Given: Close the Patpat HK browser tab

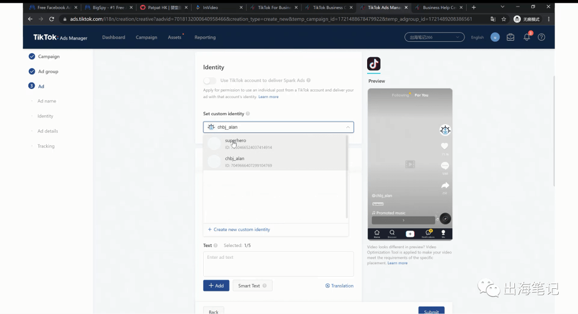Looking at the screenshot, I should (x=186, y=8).
